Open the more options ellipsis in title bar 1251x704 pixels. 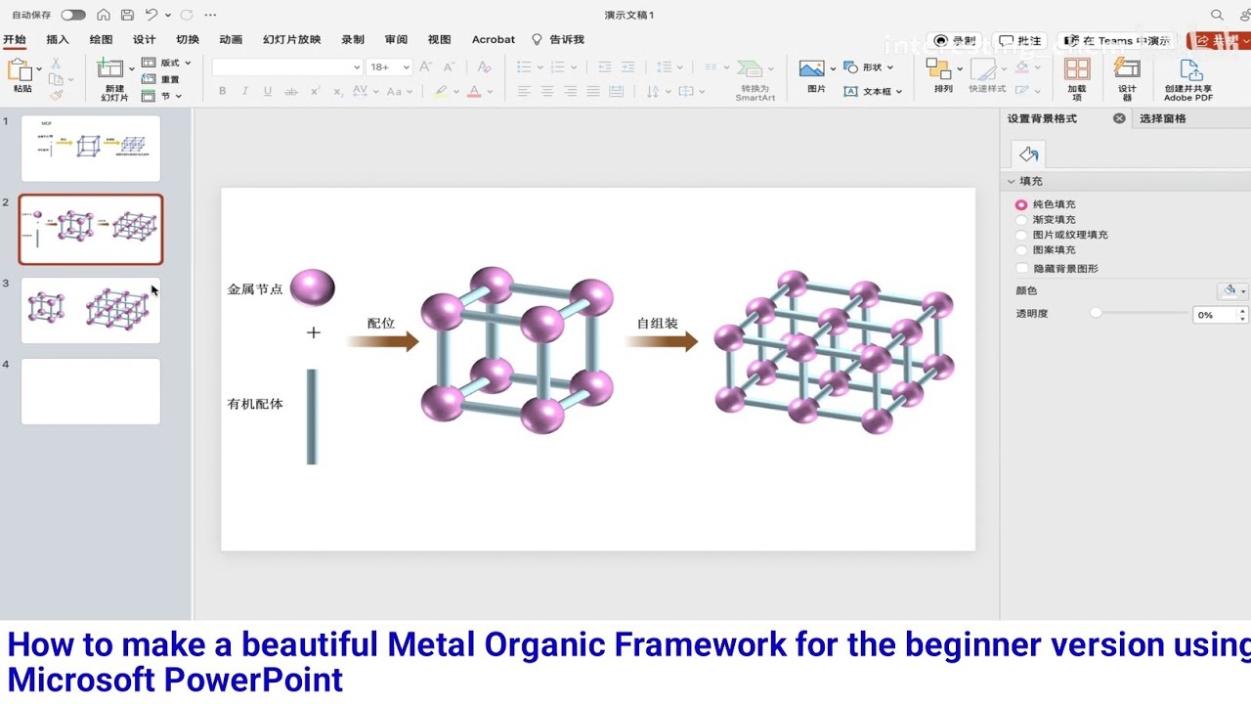pos(210,15)
